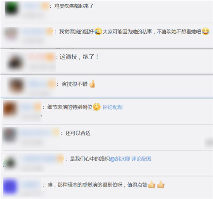This screenshot has width=213, height=199.
Task: Click the green avatar beside 鸡皮疙瘩都起来了
Action: [11, 9]
